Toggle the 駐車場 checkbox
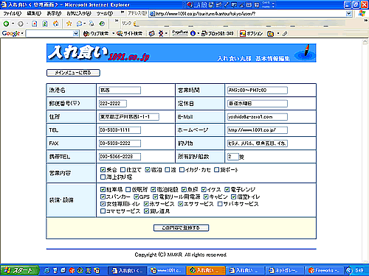This screenshot has height=276, width=369. [103, 189]
